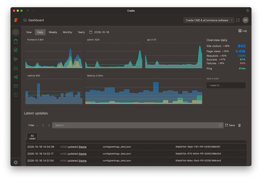Open the shopping bag orders icon in sidebar
Image resolution: width=262 pixels, height=180 pixels.
coord(16,41)
